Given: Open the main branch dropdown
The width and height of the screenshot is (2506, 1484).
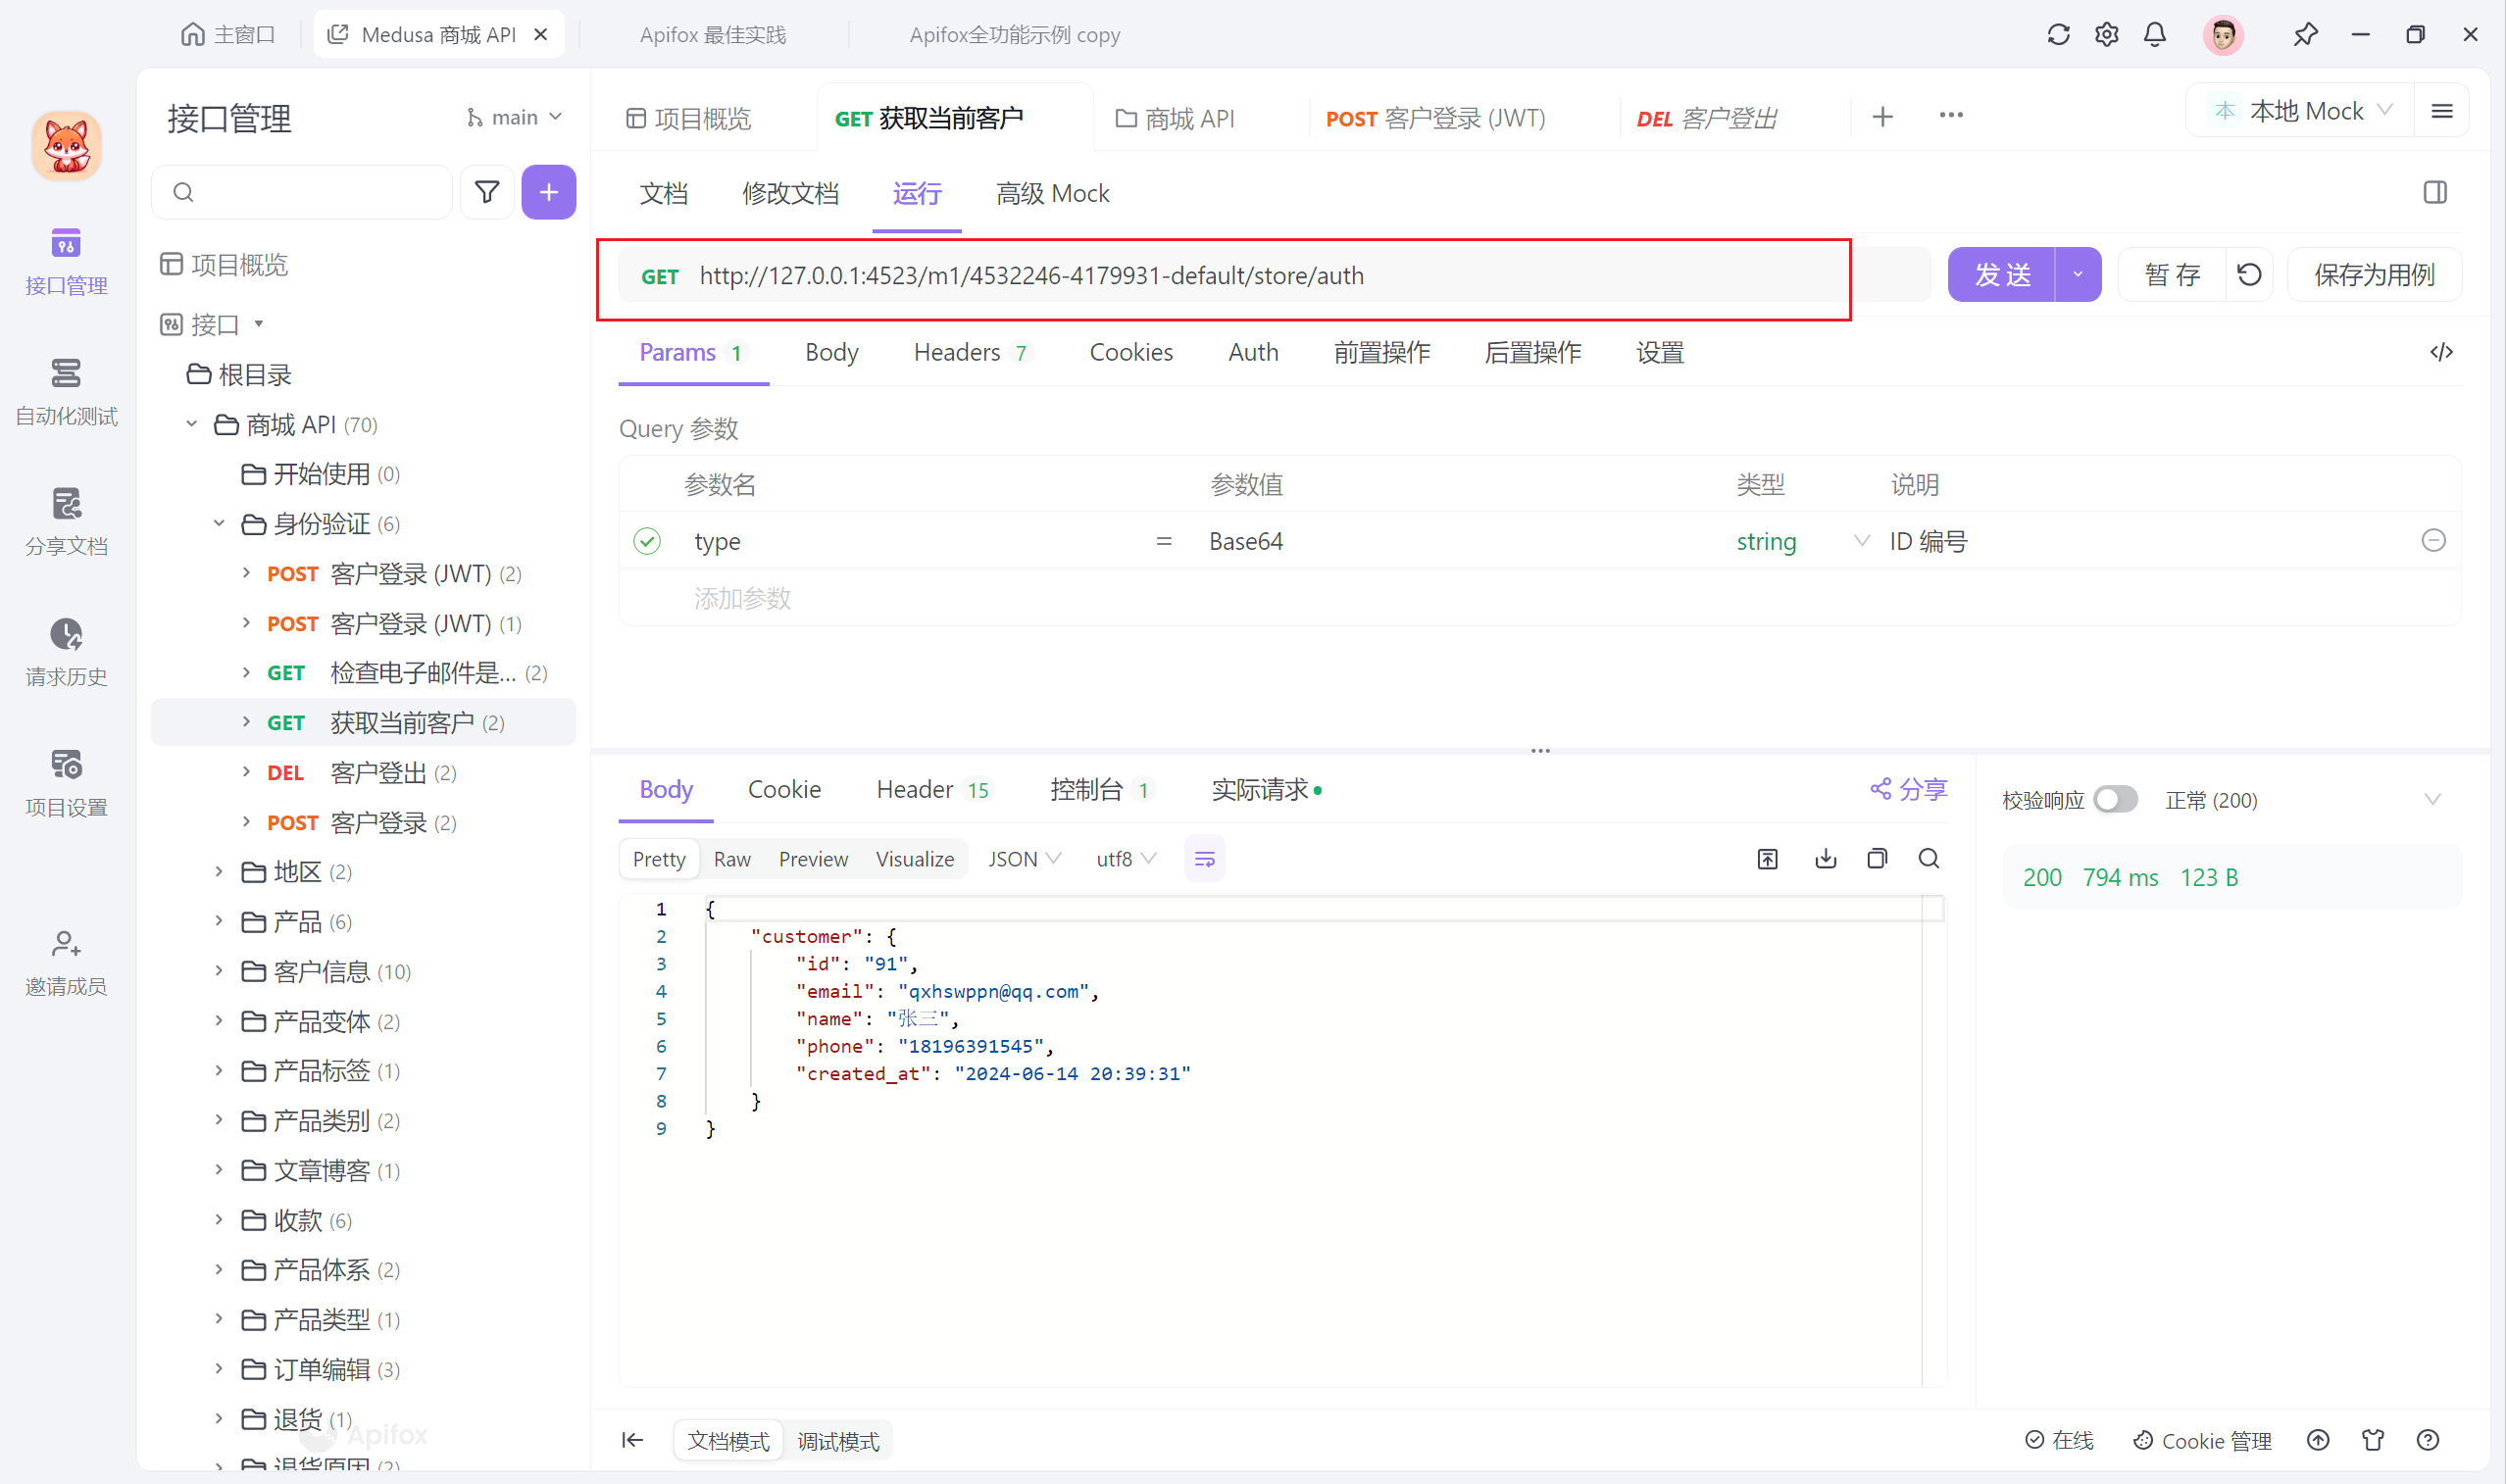Looking at the screenshot, I should tap(513, 116).
